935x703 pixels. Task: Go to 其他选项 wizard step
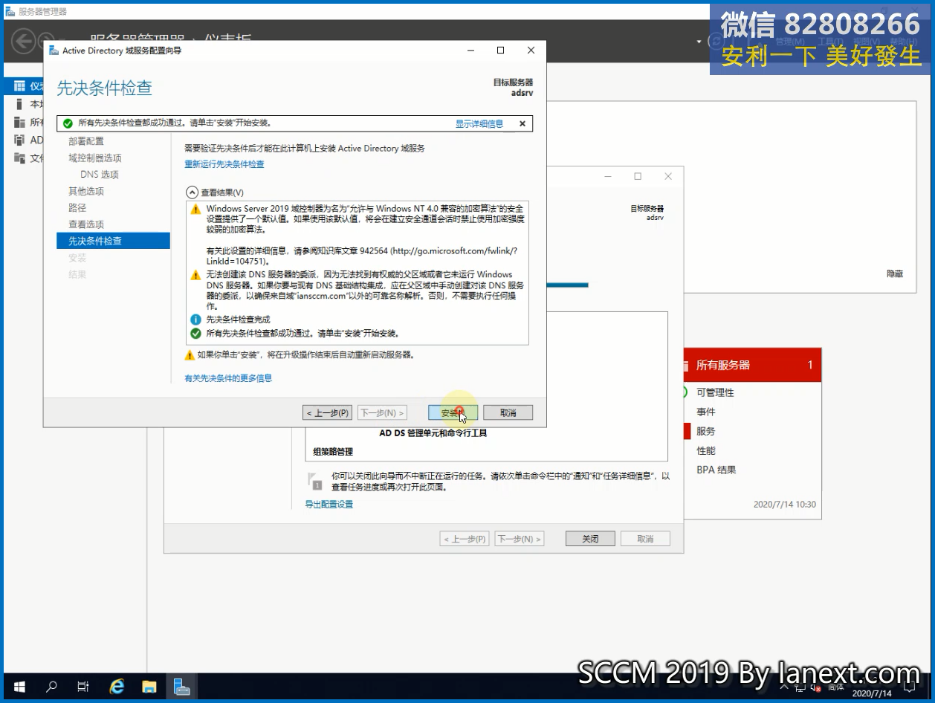[86, 191]
